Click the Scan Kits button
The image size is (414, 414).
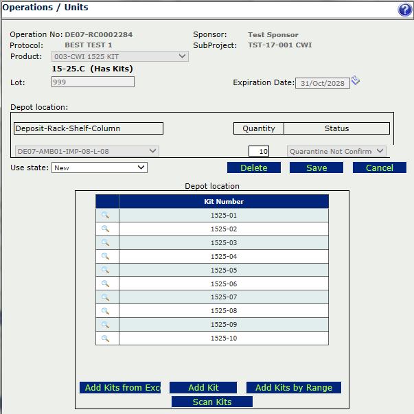click(212, 402)
